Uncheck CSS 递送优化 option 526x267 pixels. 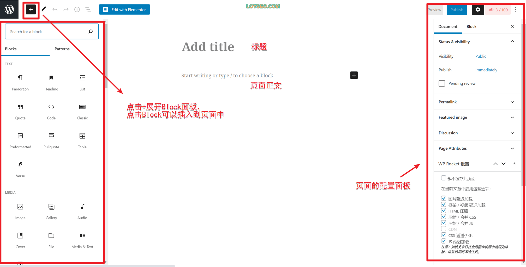pos(444,235)
